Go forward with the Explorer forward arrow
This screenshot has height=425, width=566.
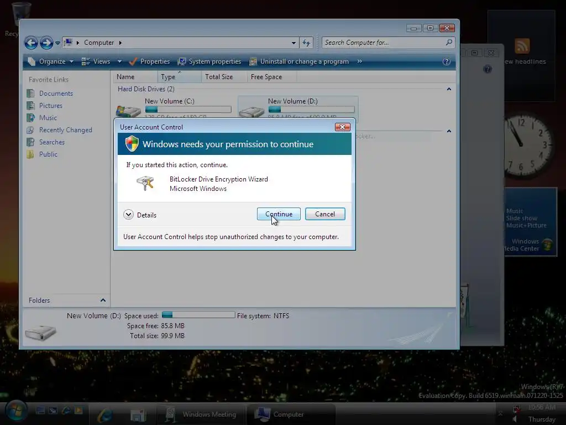point(46,43)
